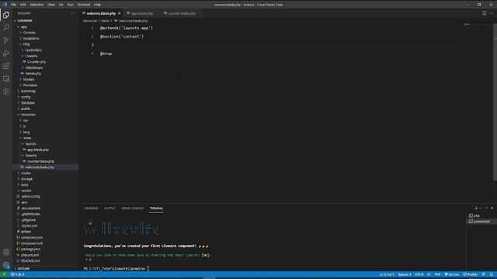Open editor more actions ellipsis at top right
497x279 pixels.
[x=491, y=13]
